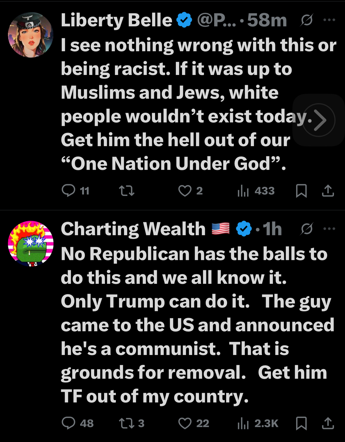Image resolution: width=345 pixels, height=442 pixels.
Task: Bookmark Charting Wealth's post
Action: point(301,423)
